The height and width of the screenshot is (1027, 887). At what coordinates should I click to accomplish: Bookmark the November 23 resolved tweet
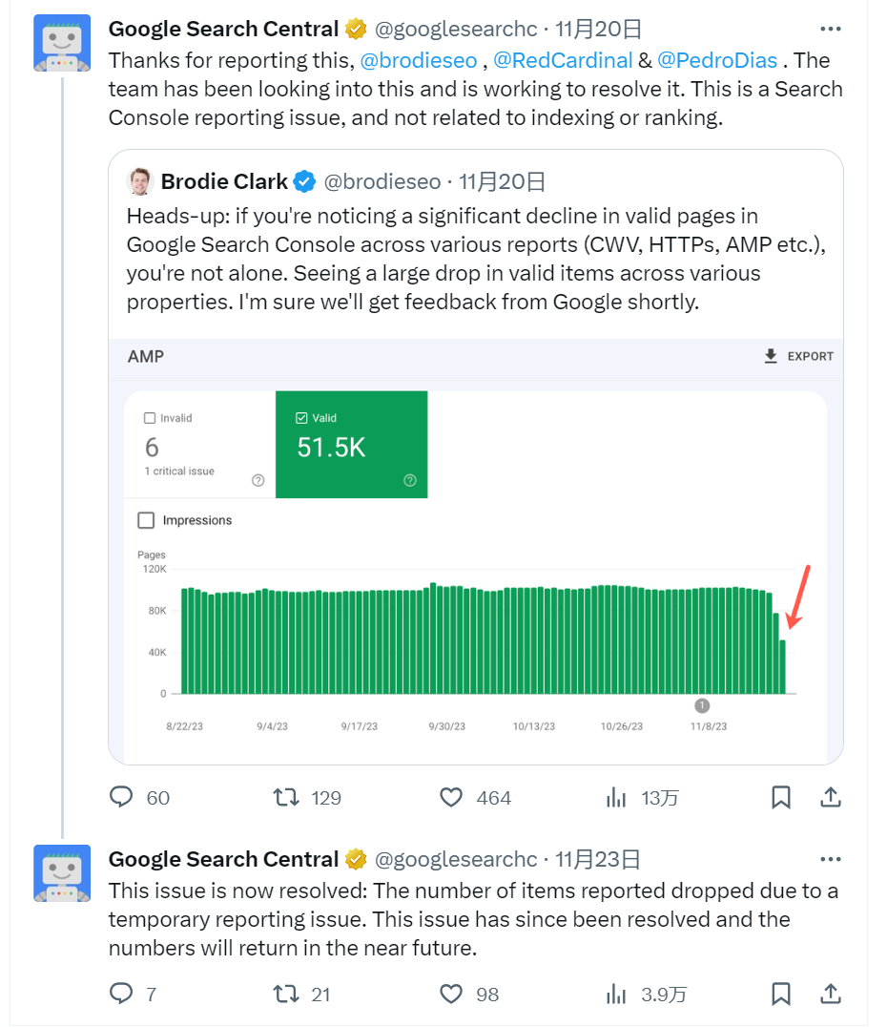781,994
